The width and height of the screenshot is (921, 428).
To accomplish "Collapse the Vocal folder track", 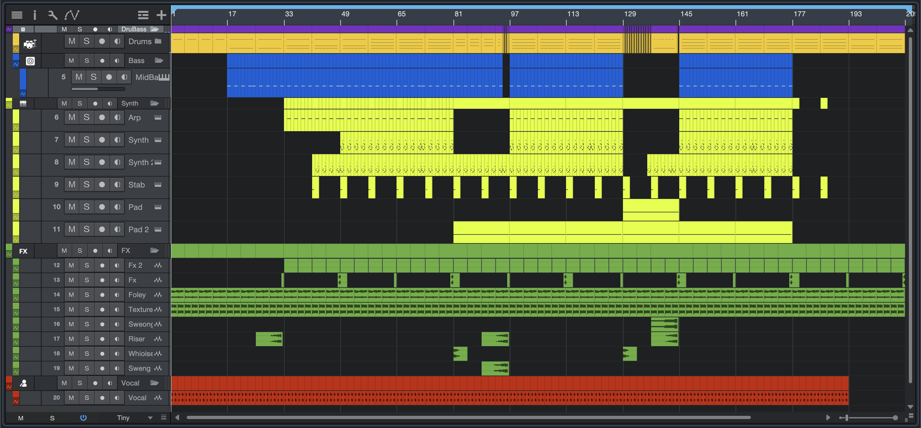I will (x=154, y=383).
